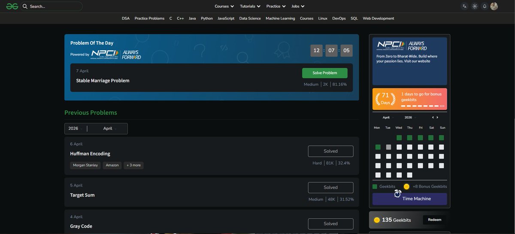The width and height of the screenshot is (515, 234).
Task: Open the Gray Code problem
Action: click(x=81, y=226)
